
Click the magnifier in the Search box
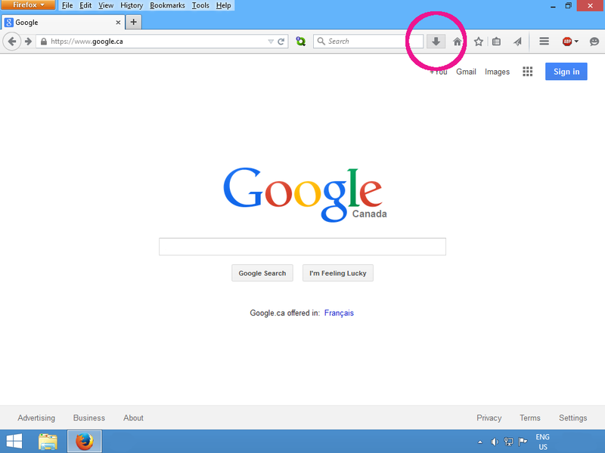click(321, 41)
